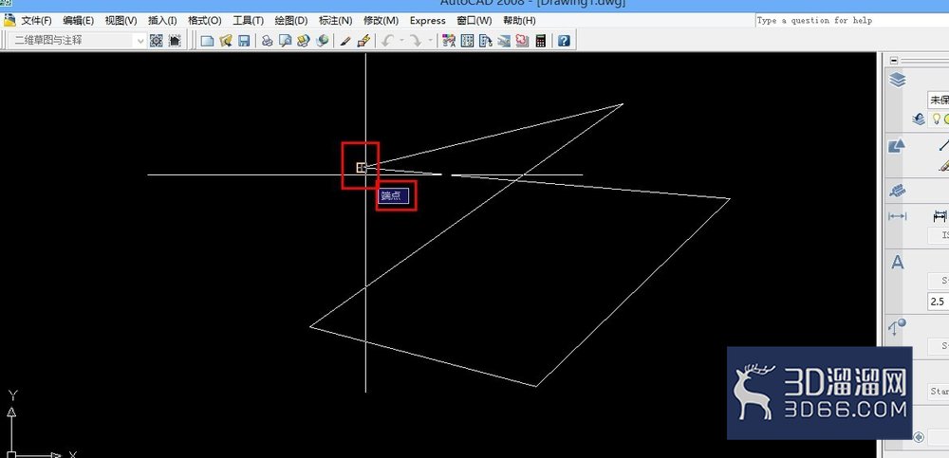Open the Tool Palettes icon
The image size is (949, 458).
click(x=485, y=41)
